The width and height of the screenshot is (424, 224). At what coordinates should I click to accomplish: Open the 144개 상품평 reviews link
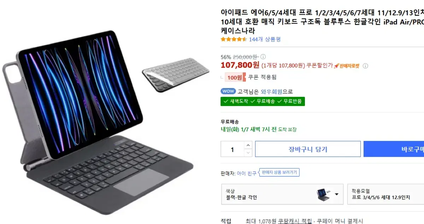point(265,39)
